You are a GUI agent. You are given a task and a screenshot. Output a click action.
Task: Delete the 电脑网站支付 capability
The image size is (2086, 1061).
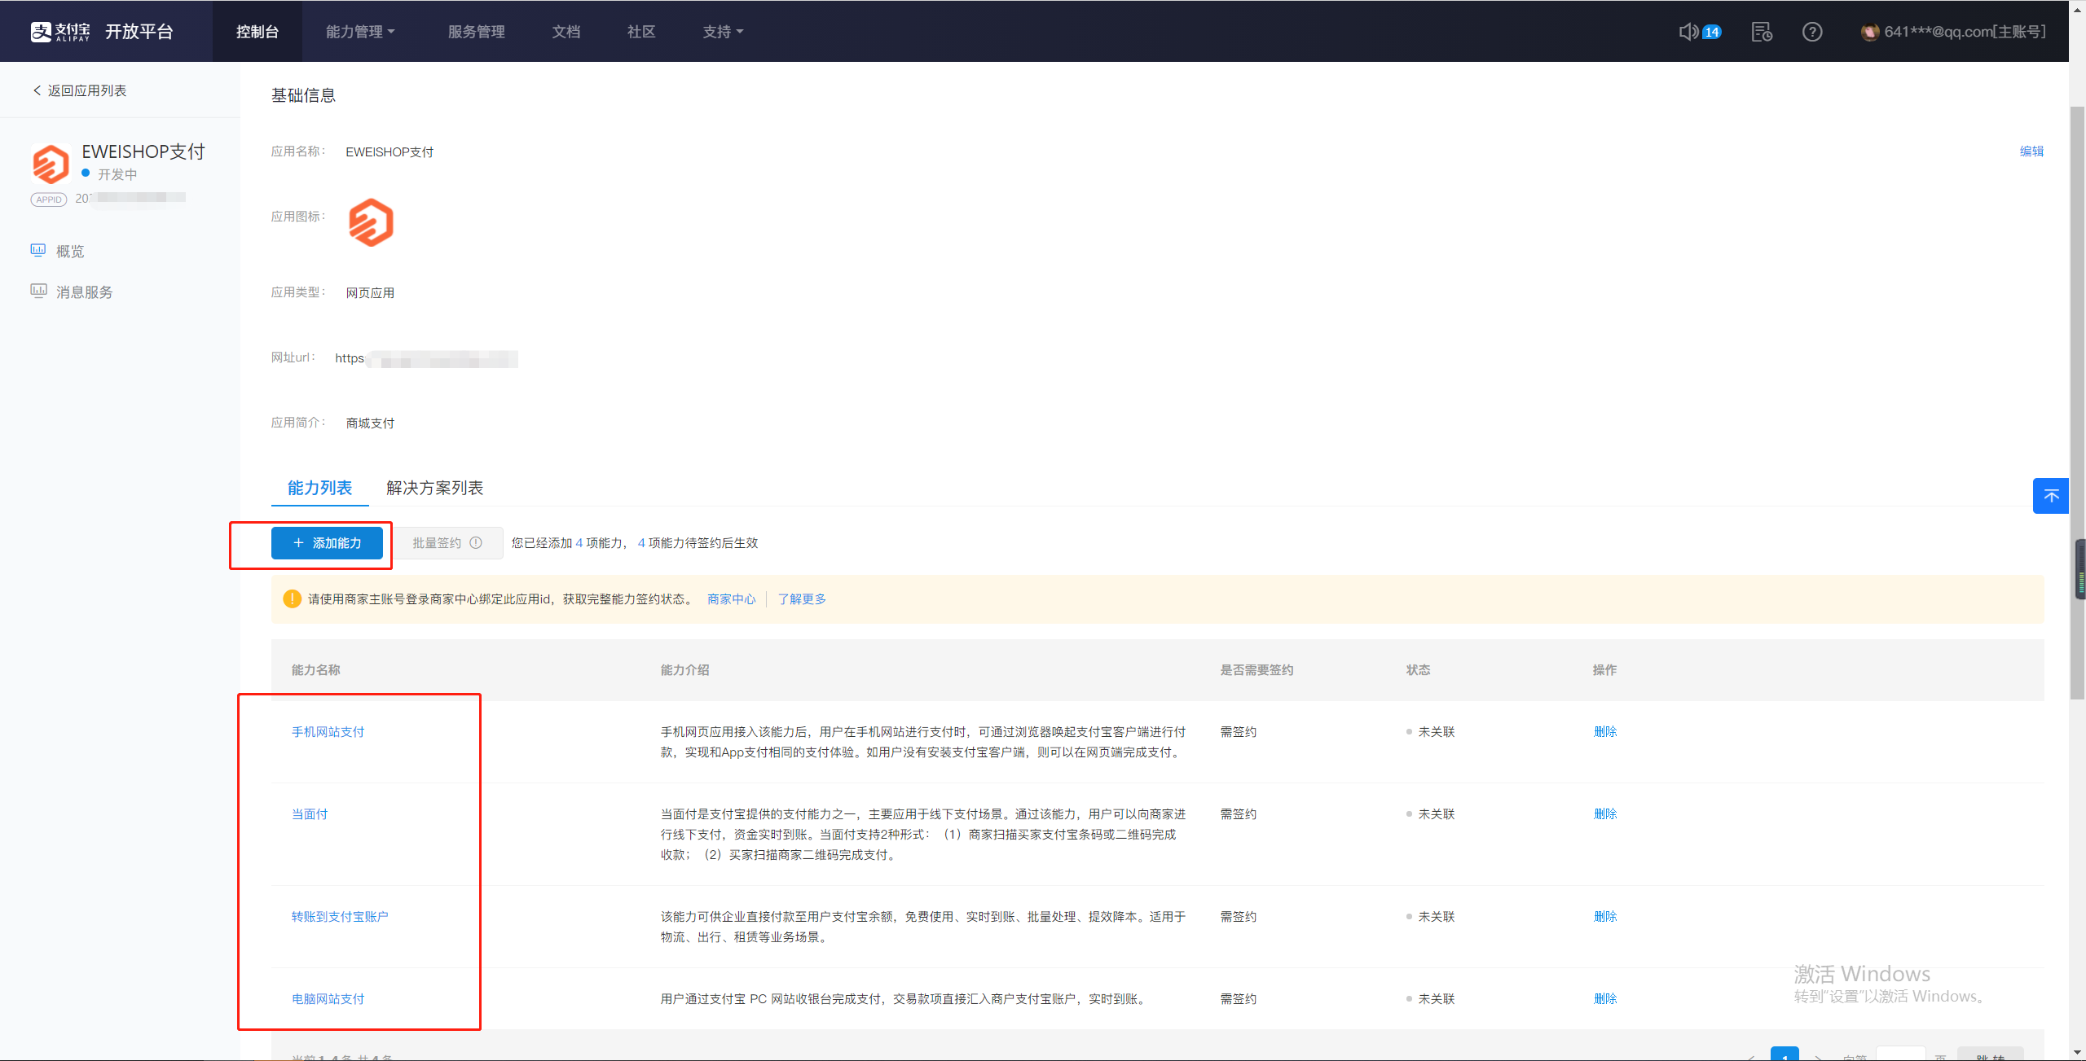(x=1605, y=999)
